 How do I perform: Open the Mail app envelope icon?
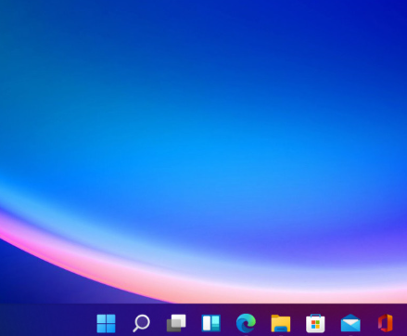pyautogui.click(x=350, y=323)
